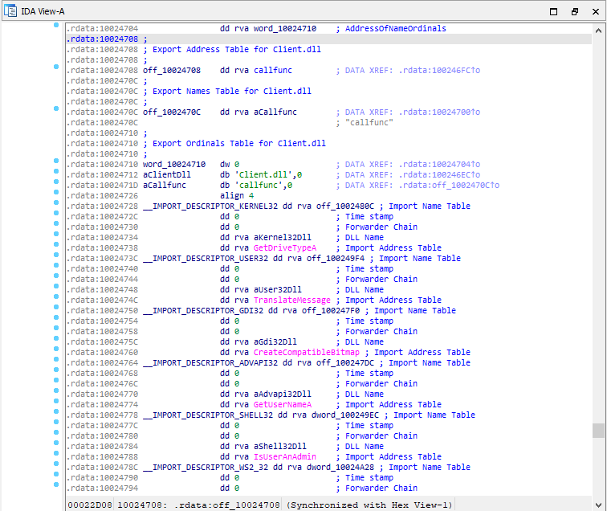
Task: Toggle breakpoint dot beside __IMPORT_DESCRIPTOR_USER32 line
Action: pyautogui.click(x=56, y=255)
